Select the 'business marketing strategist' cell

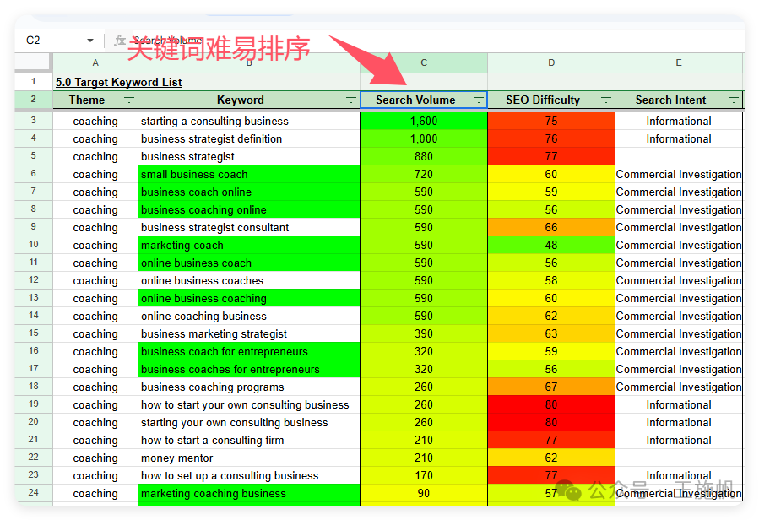click(249, 333)
